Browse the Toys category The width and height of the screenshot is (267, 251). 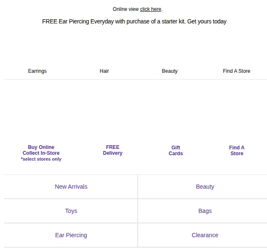click(71, 211)
